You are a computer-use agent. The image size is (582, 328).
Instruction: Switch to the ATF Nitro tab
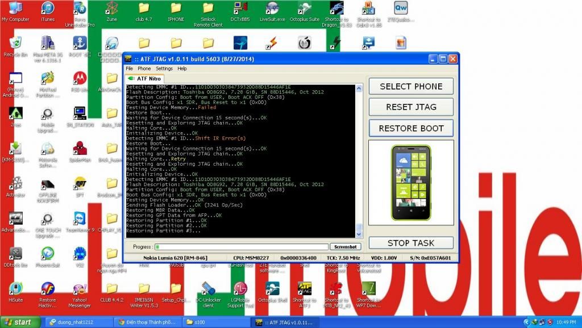pyautogui.click(x=145, y=78)
